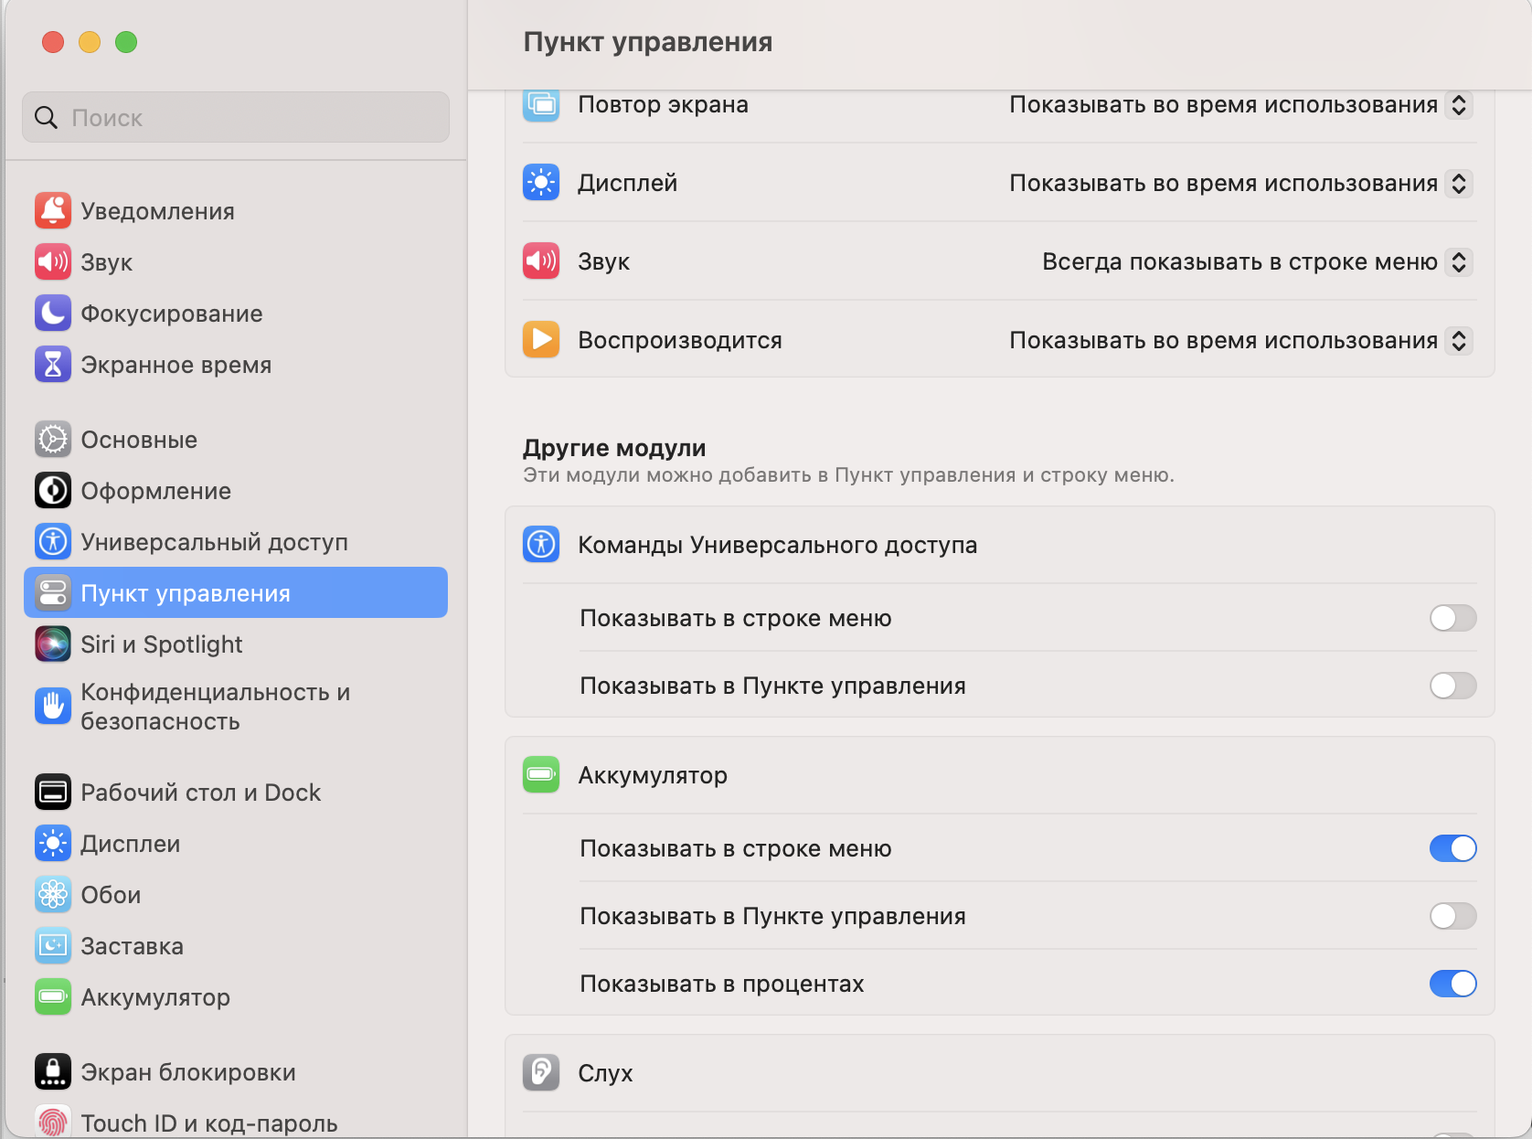Select Универсальный доступ in sidebar

click(214, 542)
